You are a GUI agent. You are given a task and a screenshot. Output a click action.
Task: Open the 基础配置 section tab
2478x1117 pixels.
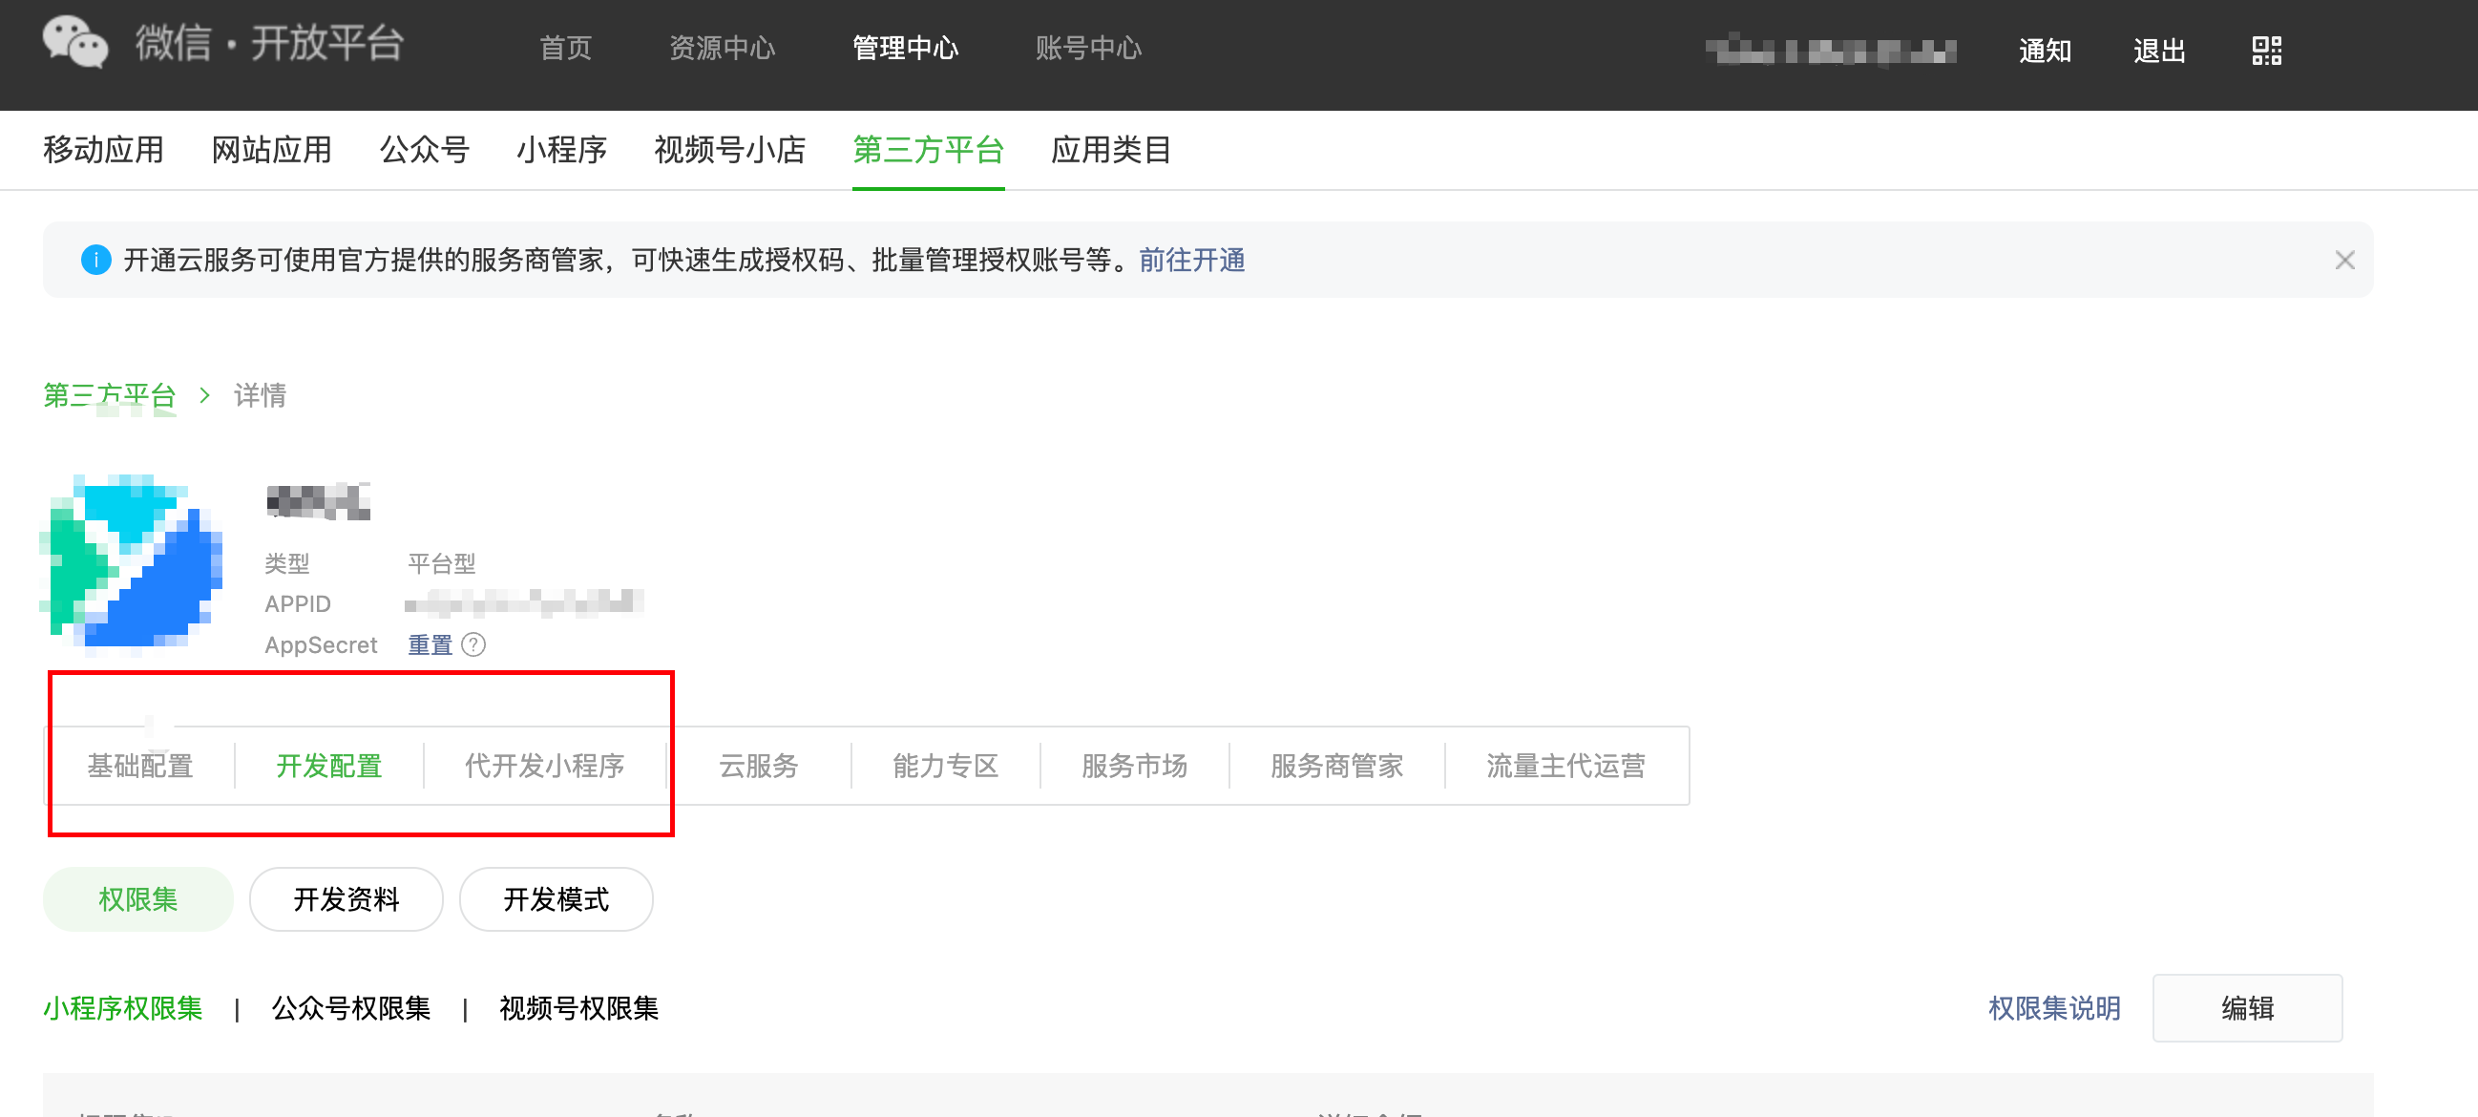click(140, 766)
